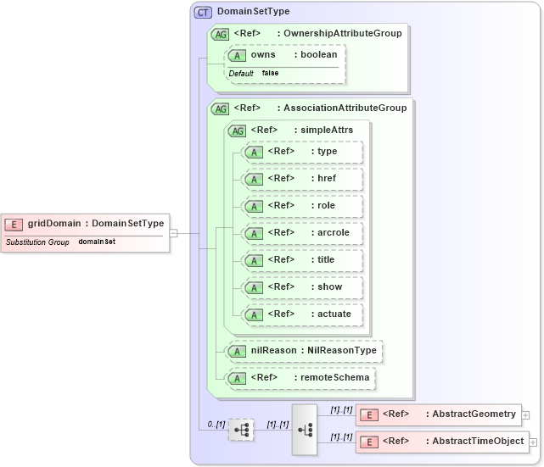The image size is (544, 467).
Task: Click the ': show' attribute reference text
Action: [327, 286]
